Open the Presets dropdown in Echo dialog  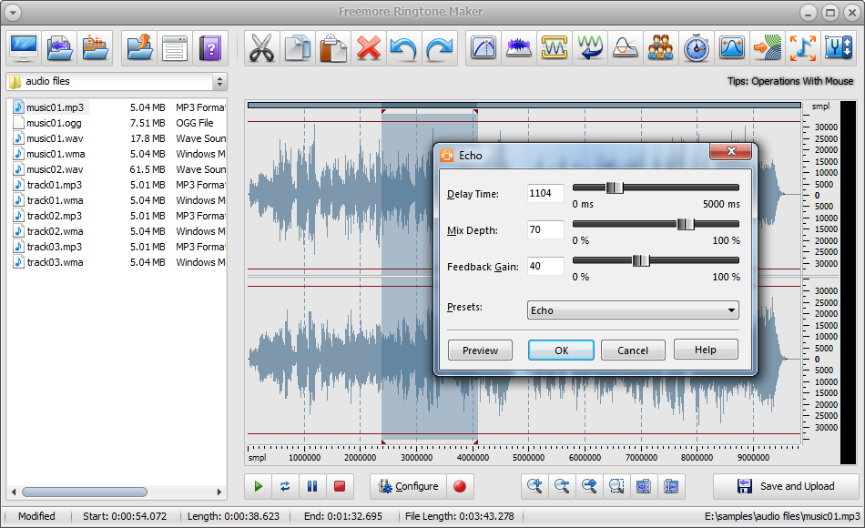[632, 310]
